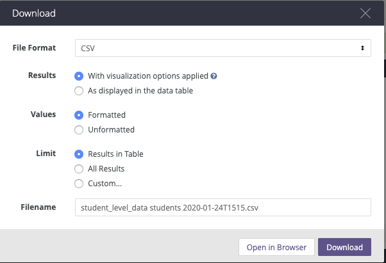This screenshot has height=263, width=386.
Task: Choose Formatted values option
Action: click(79, 115)
